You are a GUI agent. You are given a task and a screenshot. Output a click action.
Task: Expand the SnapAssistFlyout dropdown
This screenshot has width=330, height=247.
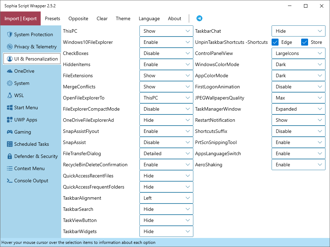166,131
